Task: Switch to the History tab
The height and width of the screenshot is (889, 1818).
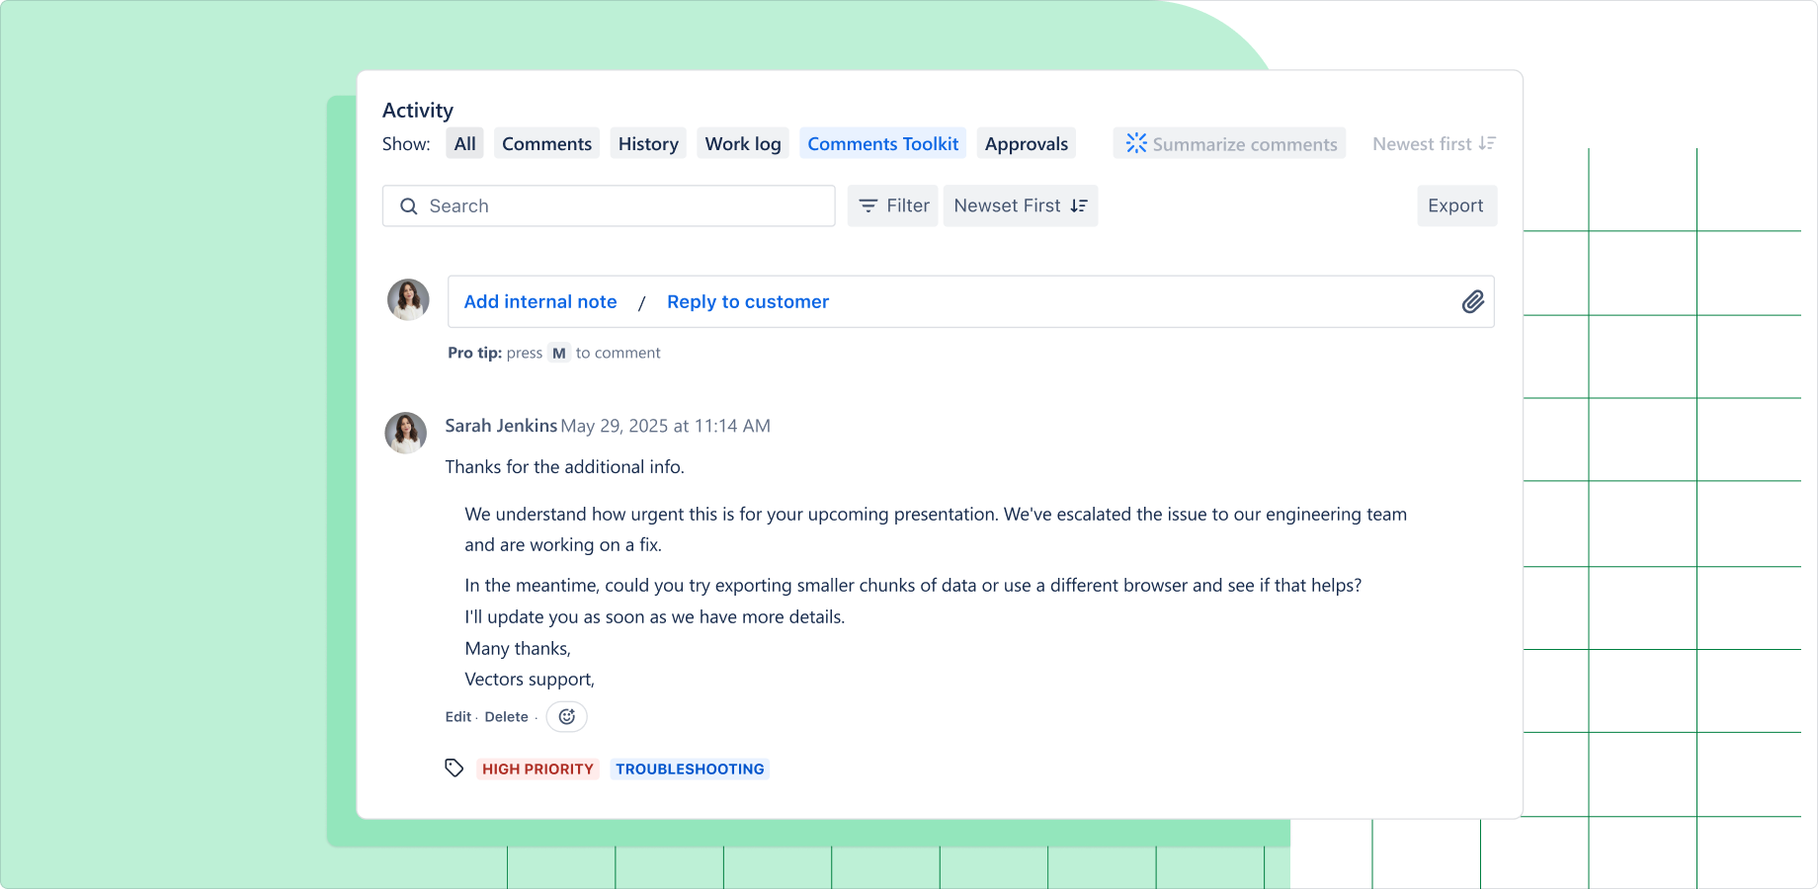Action: [648, 143]
